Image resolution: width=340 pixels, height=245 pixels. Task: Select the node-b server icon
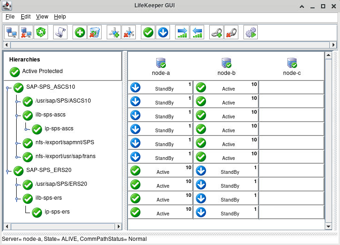point(226,63)
